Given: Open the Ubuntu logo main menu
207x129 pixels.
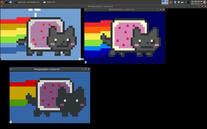Looking at the screenshot, I should pos(2,2).
